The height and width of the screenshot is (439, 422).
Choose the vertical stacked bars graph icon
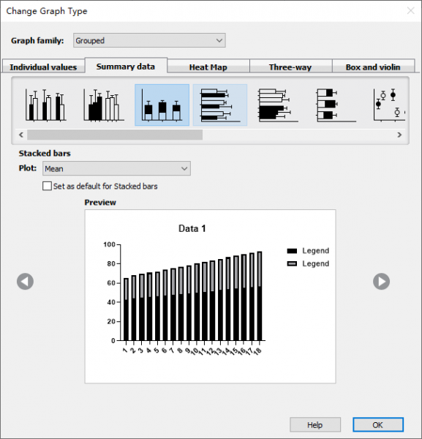pos(162,105)
